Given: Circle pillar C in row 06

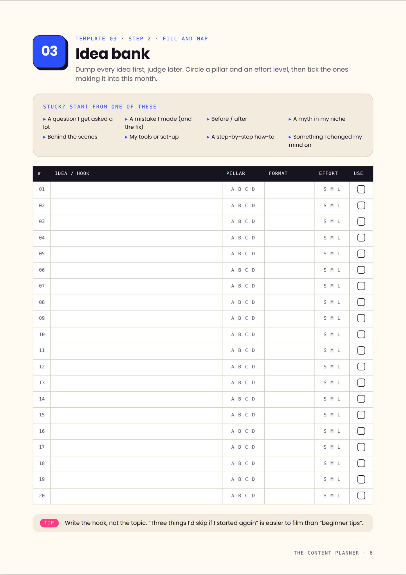Looking at the screenshot, I should (246, 270).
